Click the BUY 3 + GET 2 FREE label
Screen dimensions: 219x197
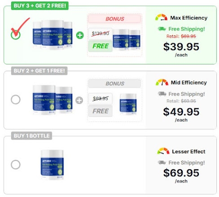(40, 6)
